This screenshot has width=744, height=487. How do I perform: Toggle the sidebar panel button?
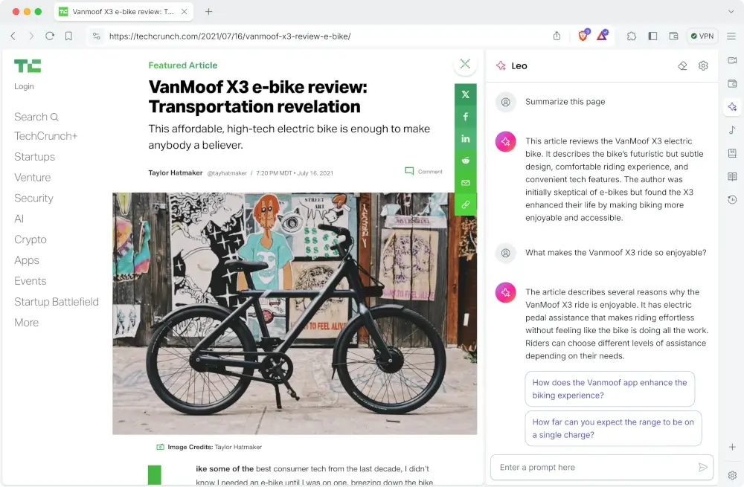tap(653, 36)
